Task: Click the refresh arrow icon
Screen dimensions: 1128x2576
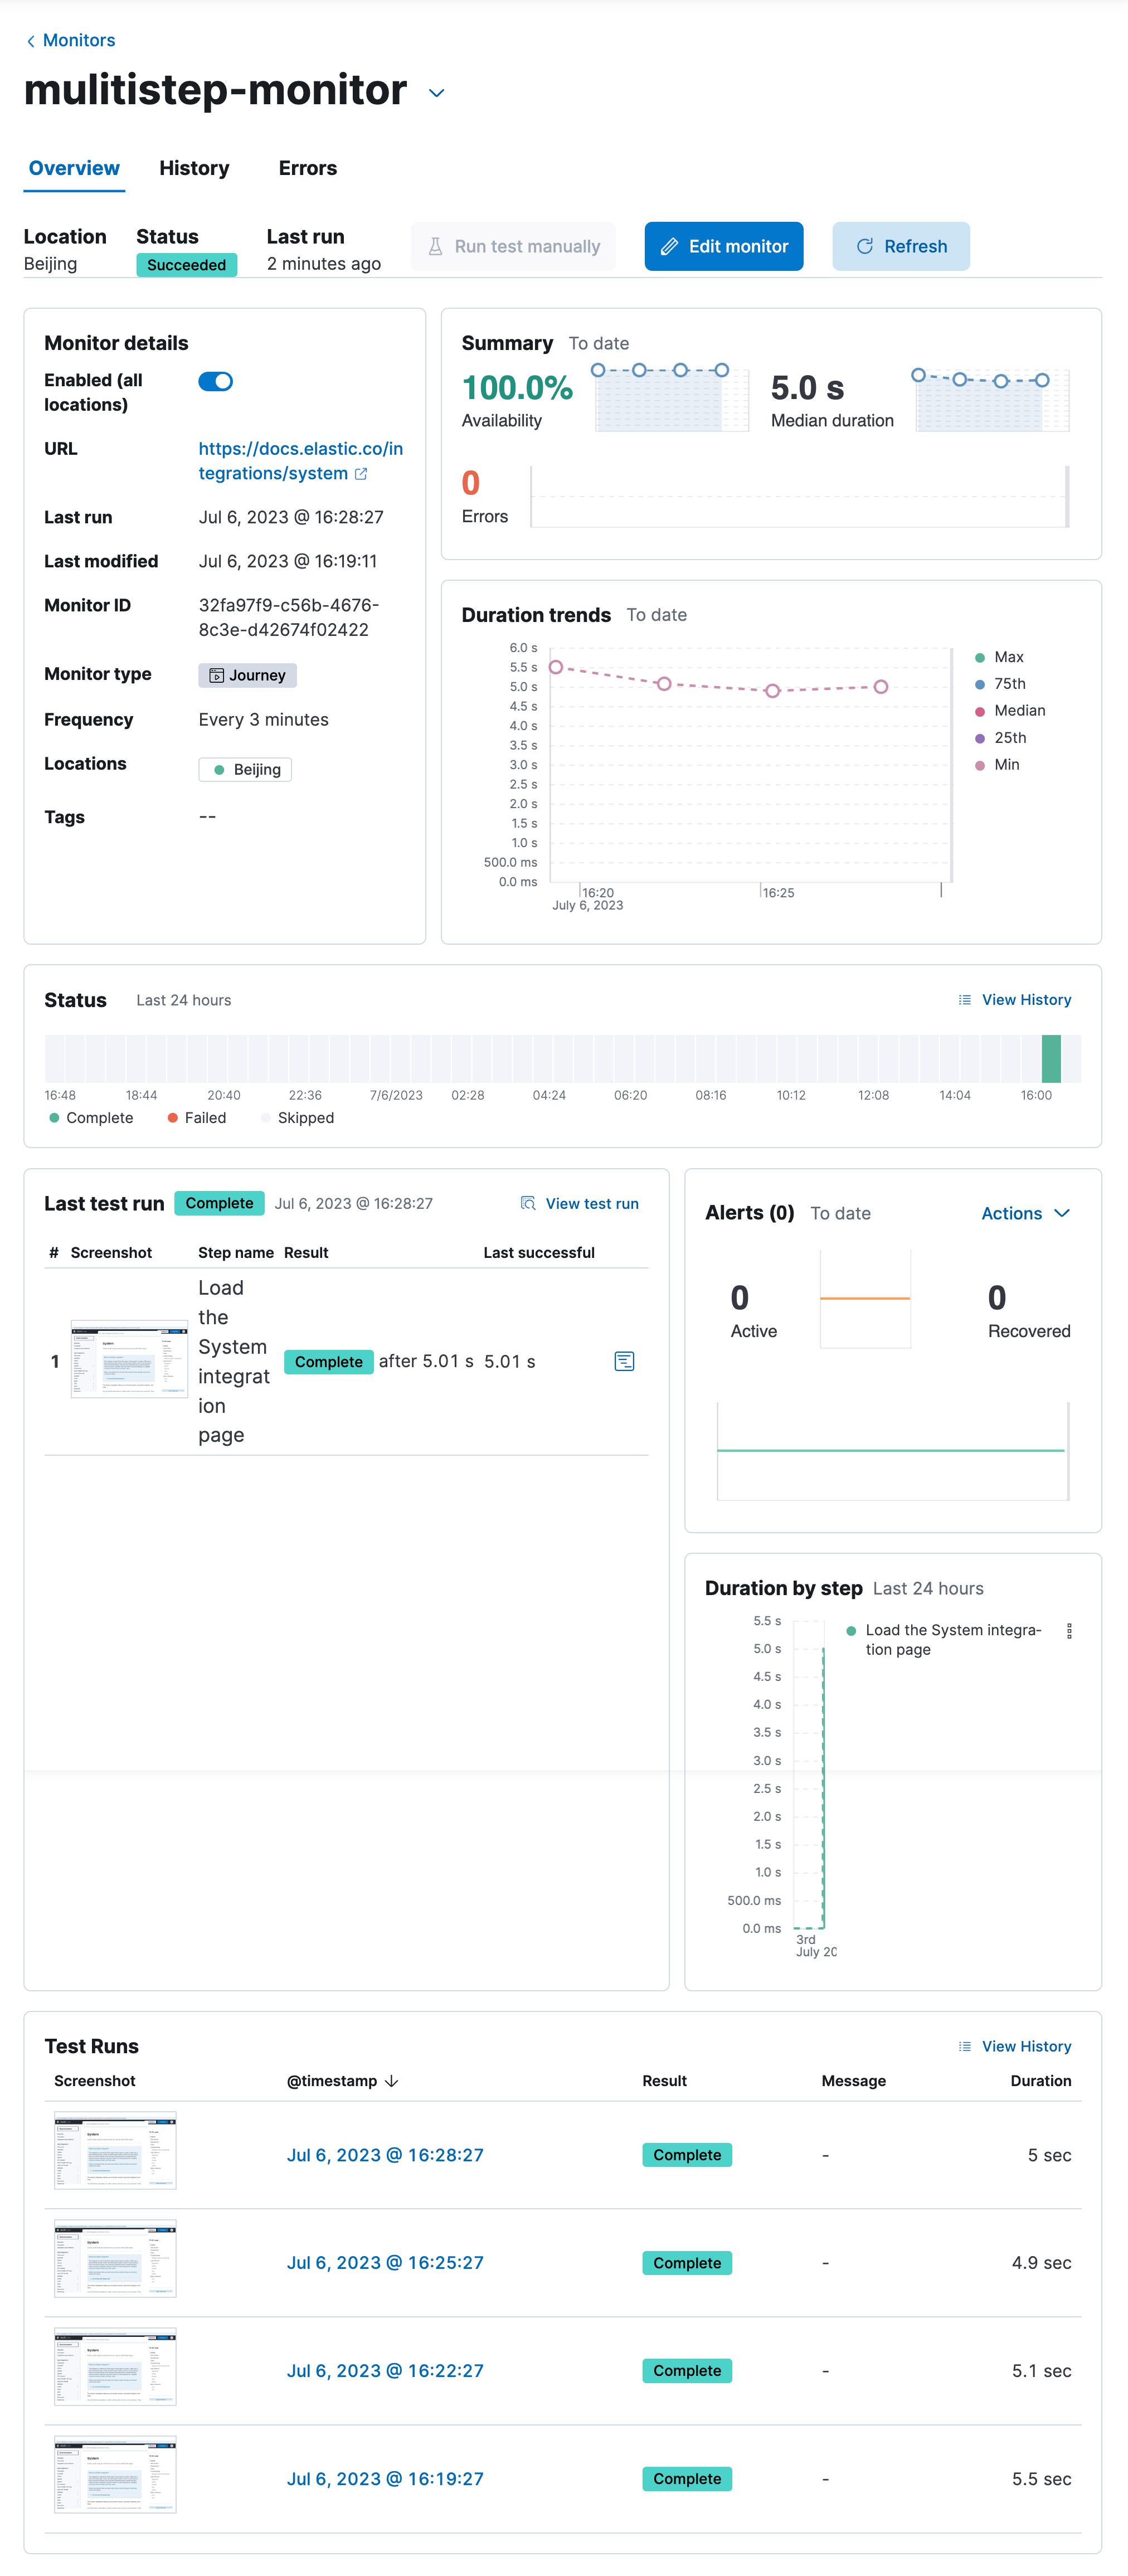Action: [865, 246]
